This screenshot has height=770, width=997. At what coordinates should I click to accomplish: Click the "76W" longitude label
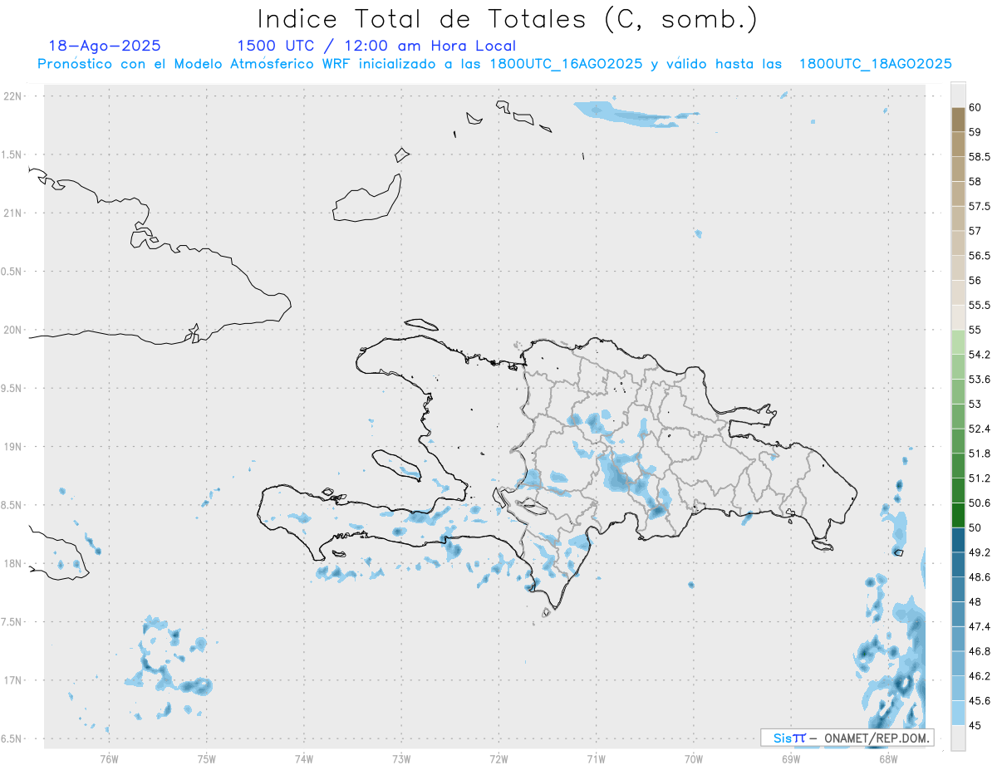109,758
